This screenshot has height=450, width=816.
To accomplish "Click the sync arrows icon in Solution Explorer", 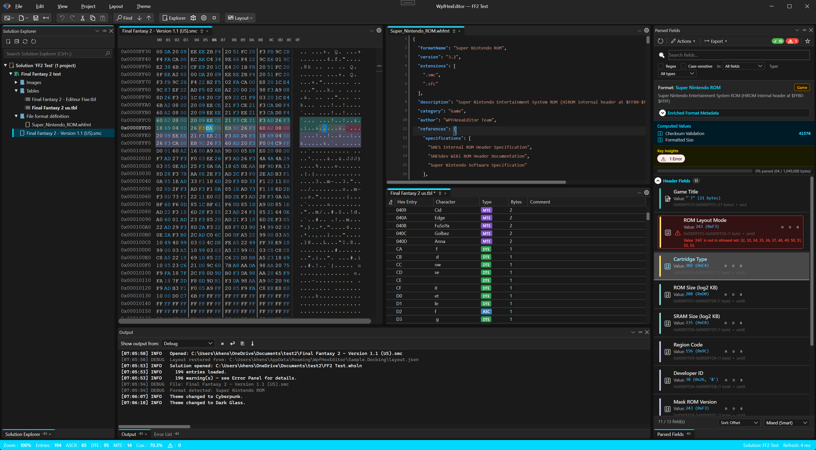I will (x=25, y=42).
